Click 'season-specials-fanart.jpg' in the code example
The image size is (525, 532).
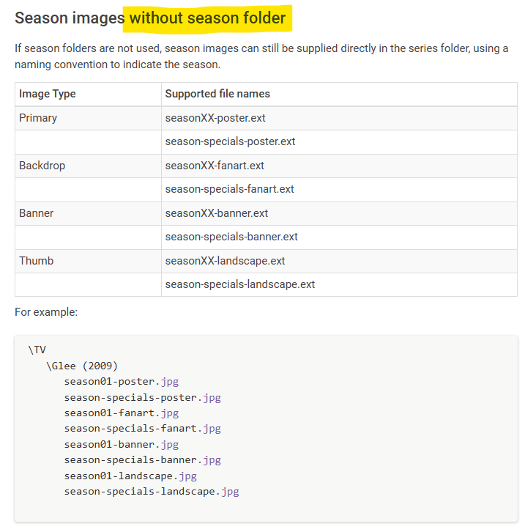pyautogui.click(x=142, y=428)
